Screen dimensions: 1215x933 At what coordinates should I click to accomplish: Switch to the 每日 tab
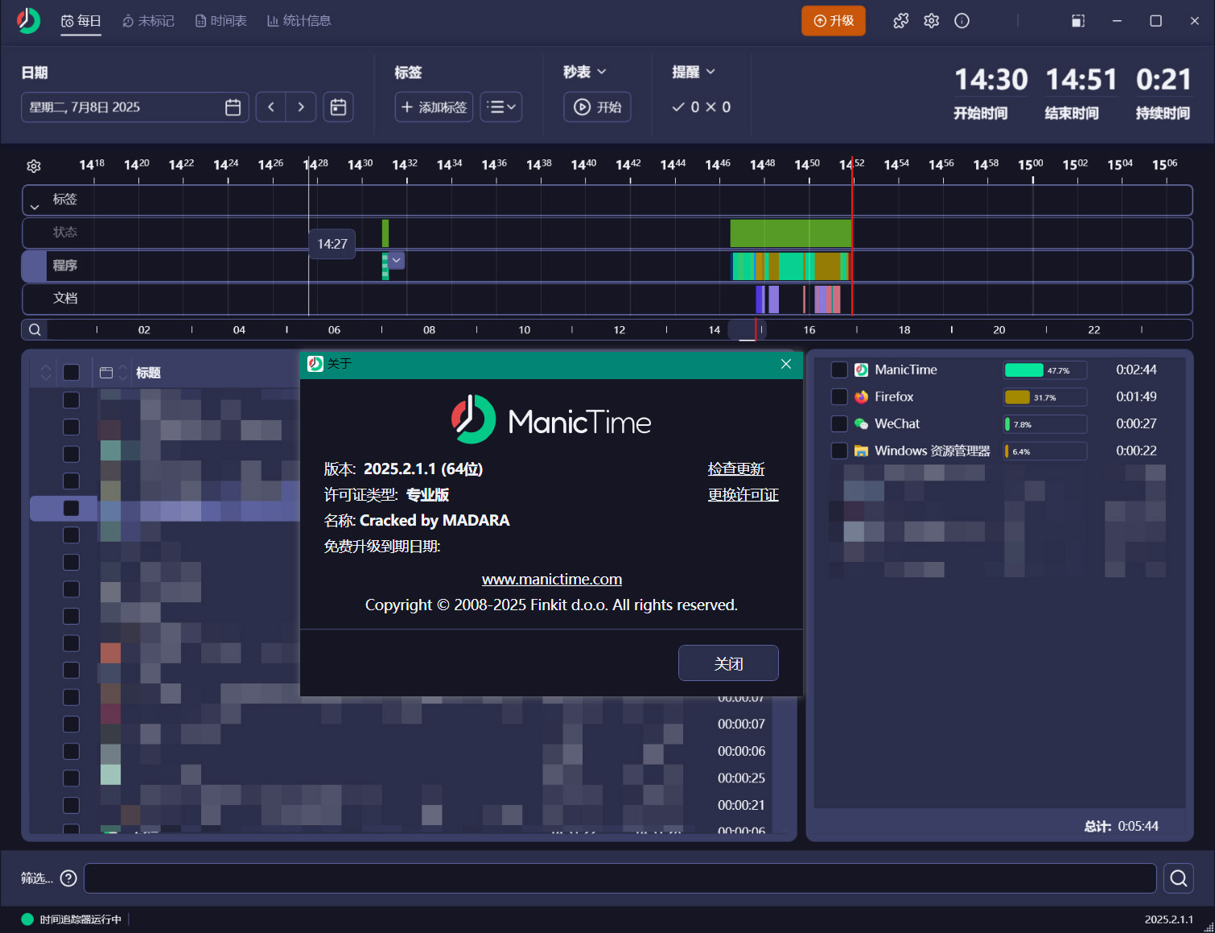81,21
